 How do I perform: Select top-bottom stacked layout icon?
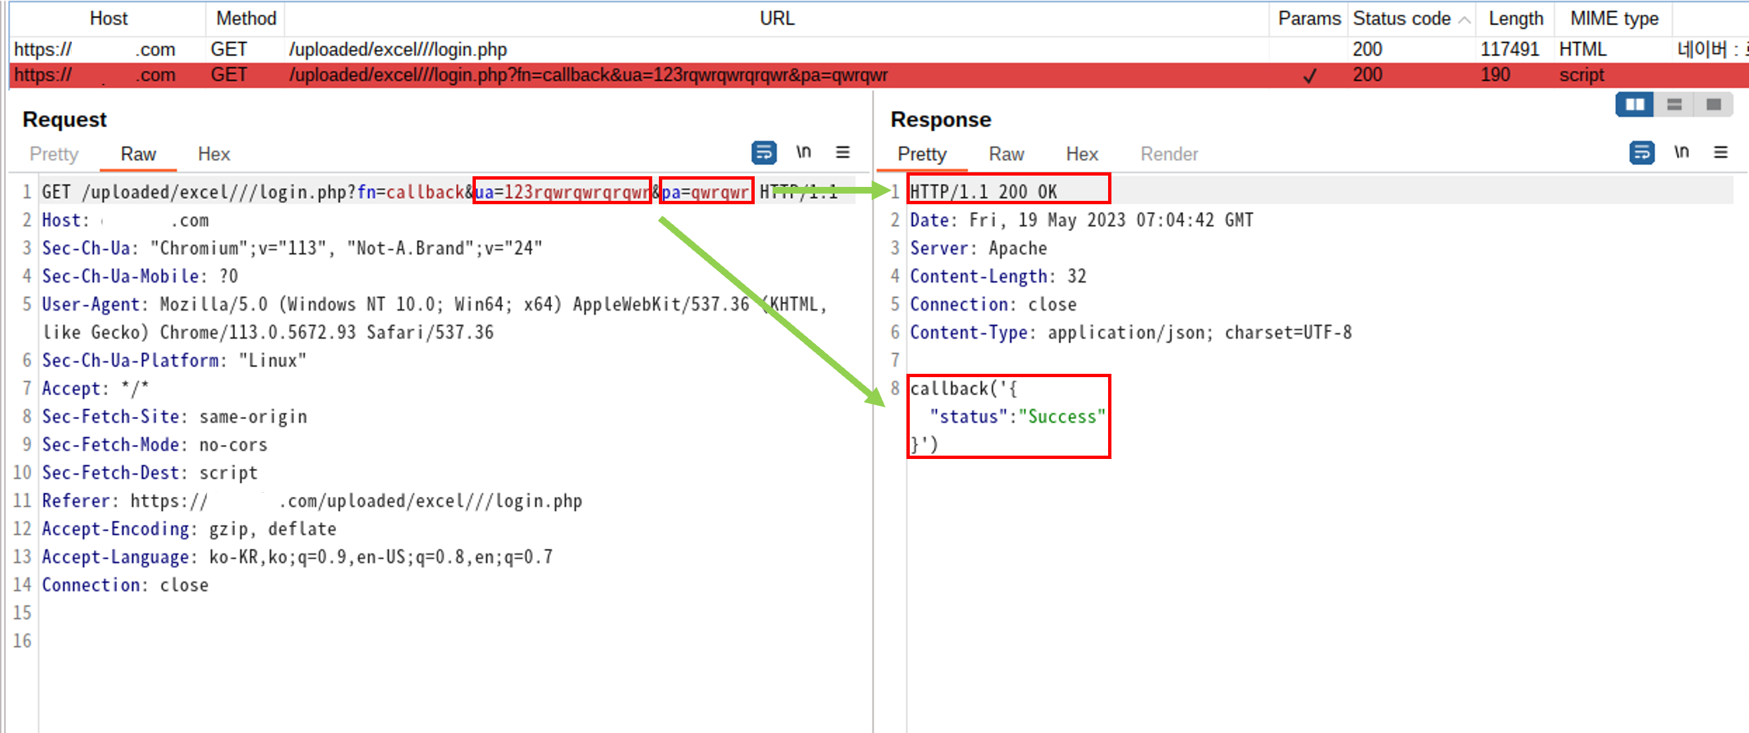pos(1674,104)
